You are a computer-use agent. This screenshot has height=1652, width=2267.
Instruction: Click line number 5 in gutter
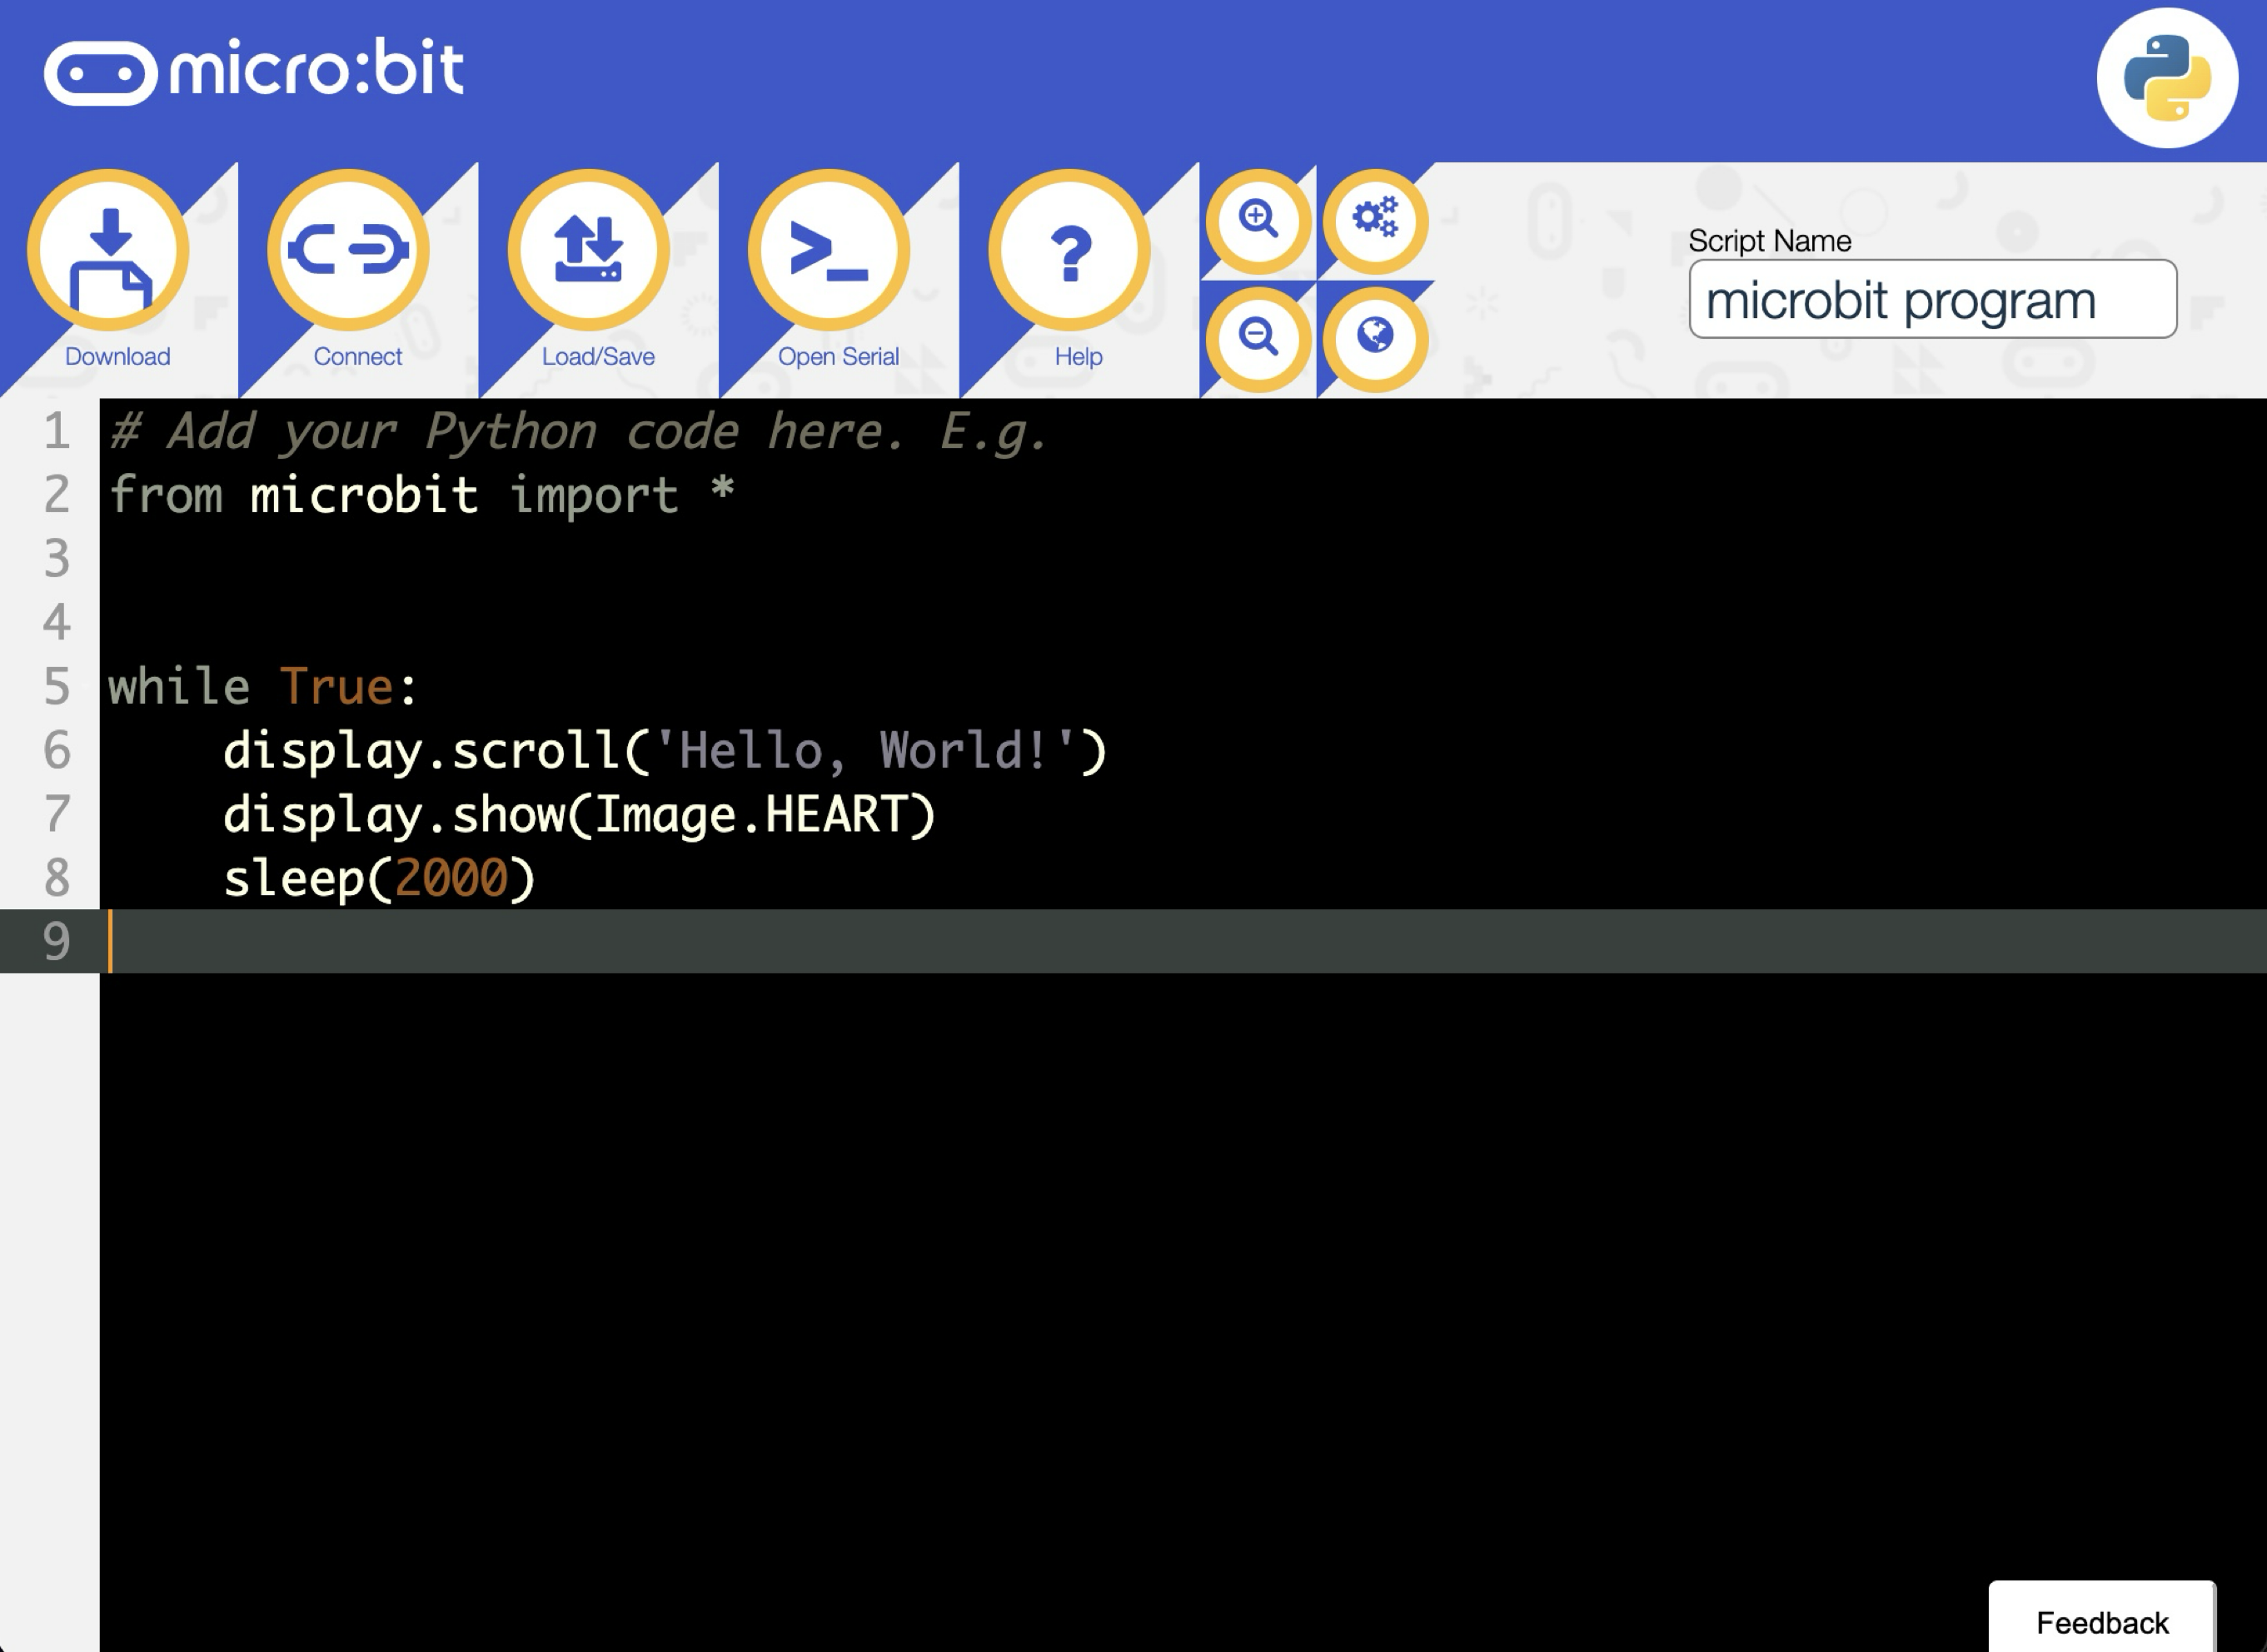click(56, 687)
